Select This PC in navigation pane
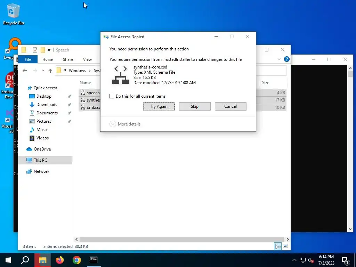The width and height of the screenshot is (356, 267). pos(40,160)
